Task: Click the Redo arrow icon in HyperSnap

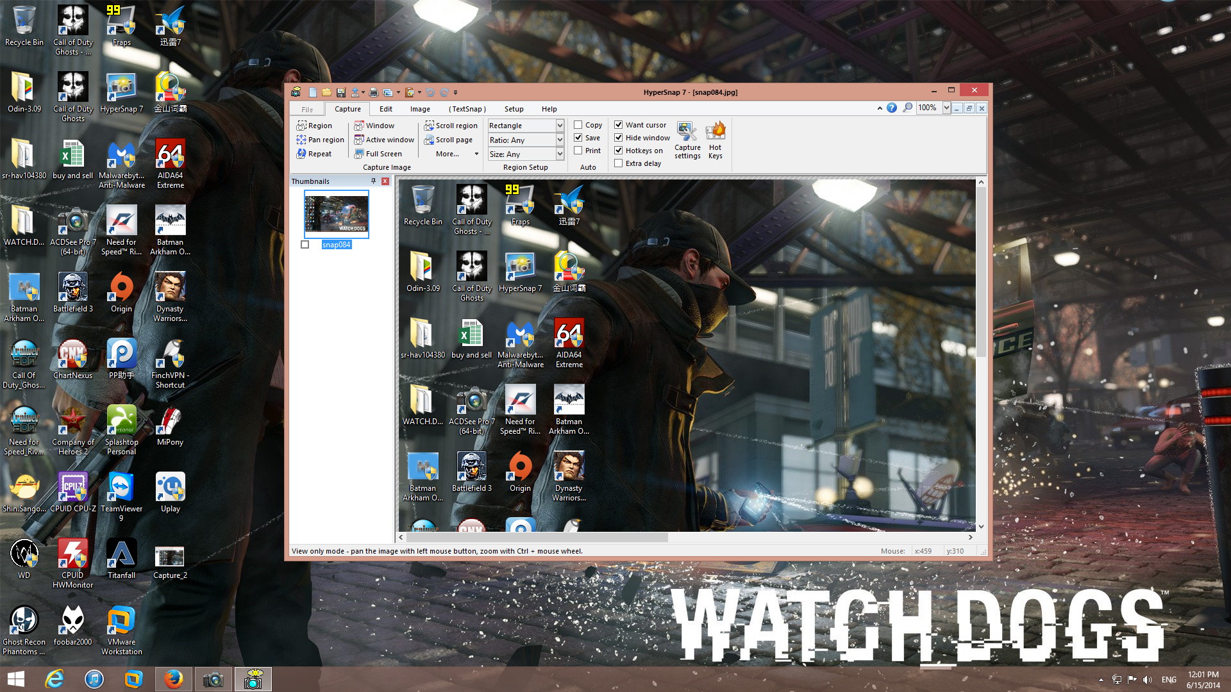Action: pyautogui.click(x=444, y=92)
